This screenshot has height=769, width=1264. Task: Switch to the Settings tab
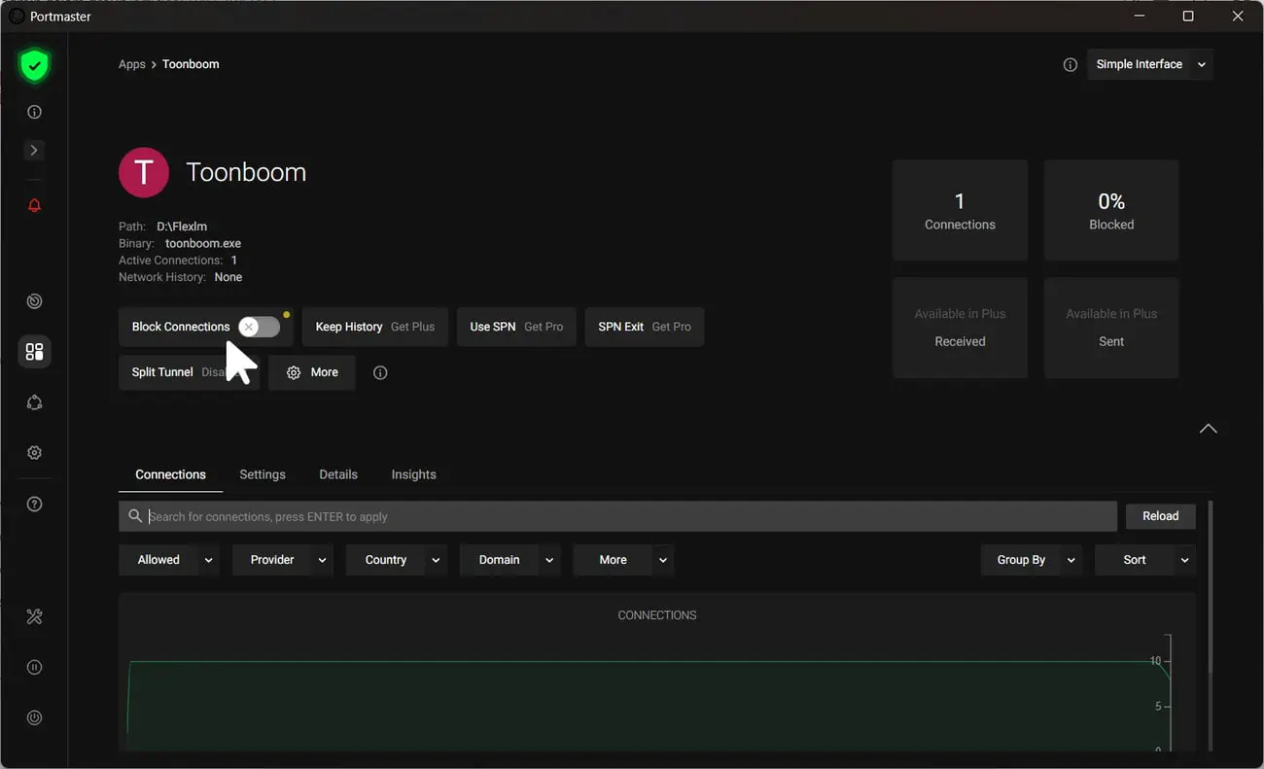pyautogui.click(x=263, y=474)
